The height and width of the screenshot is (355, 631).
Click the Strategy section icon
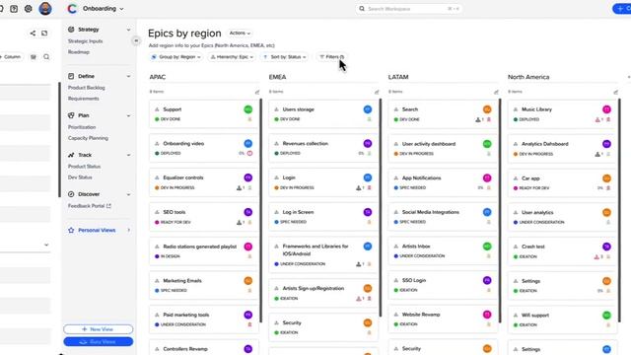(x=71, y=30)
